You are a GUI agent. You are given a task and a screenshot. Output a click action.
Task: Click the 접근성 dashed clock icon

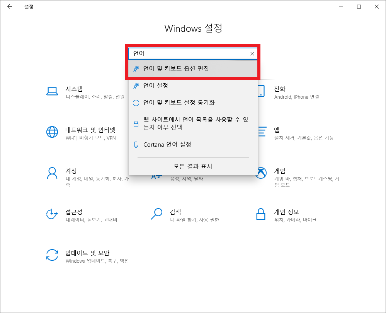52,214
